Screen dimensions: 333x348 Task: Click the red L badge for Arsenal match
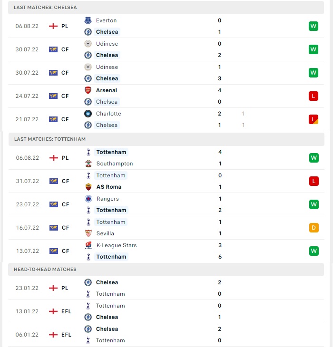[313, 96]
